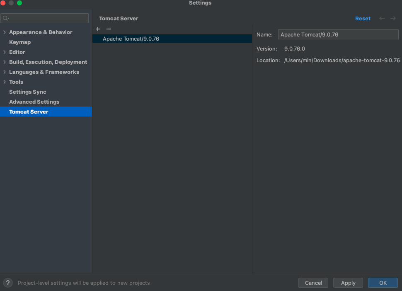Select Apache Tomcat/9.0.76 in server list
The width and height of the screenshot is (402, 291).
(172, 39)
